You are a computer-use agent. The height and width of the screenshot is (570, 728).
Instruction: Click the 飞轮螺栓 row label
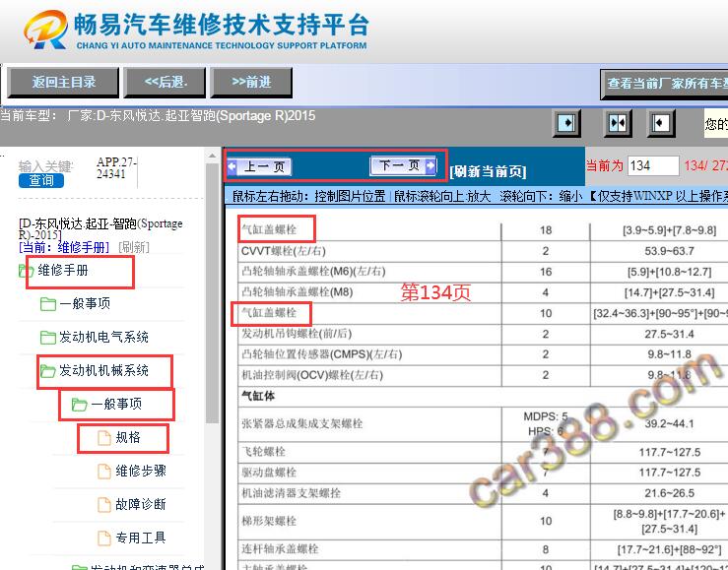point(263,452)
